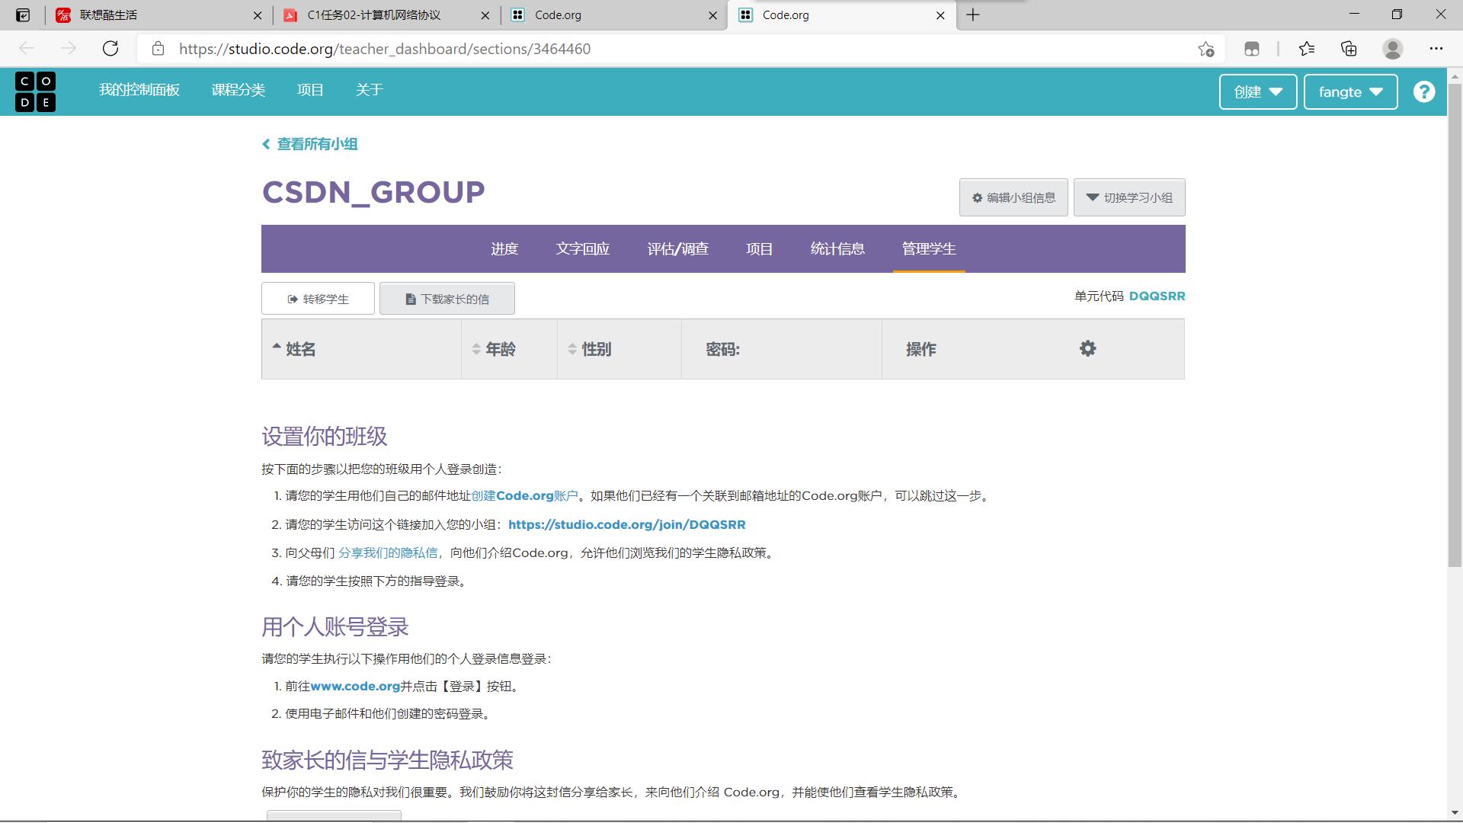The image size is (1463, 823).
Task: Open join link studio.code.org/join/DQQSRR
Action: point(626,524)
